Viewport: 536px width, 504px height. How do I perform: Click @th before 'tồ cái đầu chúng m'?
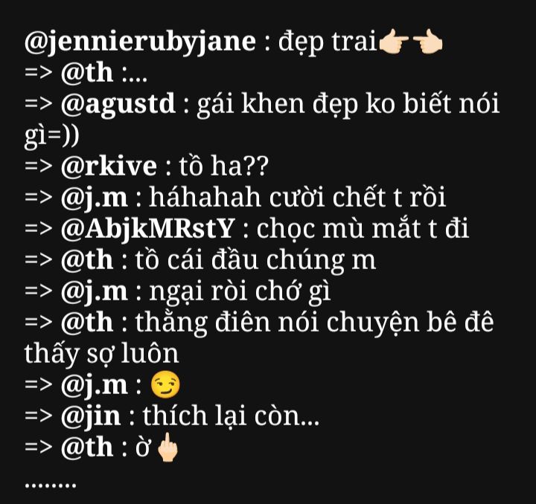coord(87,259)
